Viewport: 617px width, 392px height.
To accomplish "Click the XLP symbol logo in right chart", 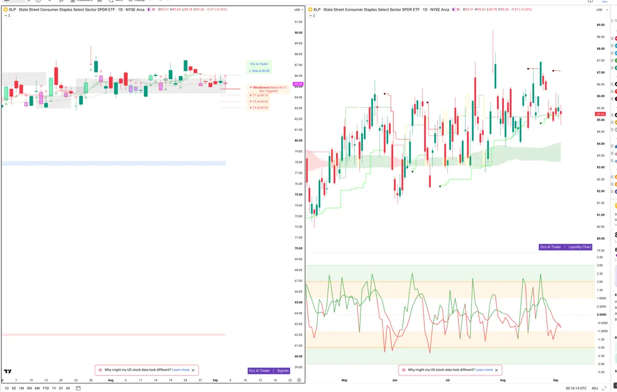I will [x=311, y=10].
